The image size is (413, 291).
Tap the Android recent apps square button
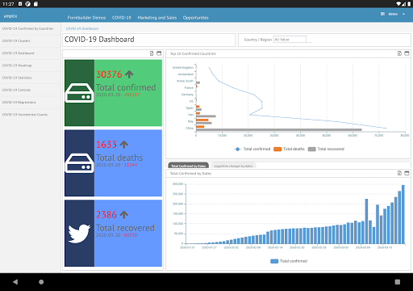point(398,282)
